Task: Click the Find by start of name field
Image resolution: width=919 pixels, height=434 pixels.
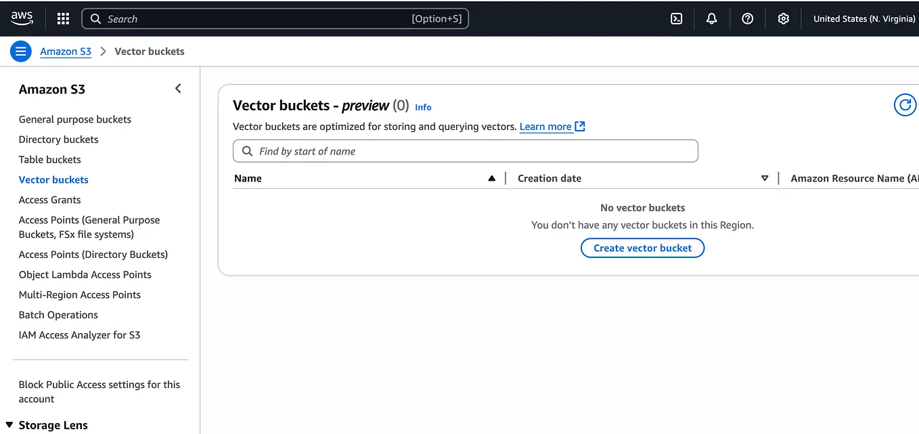Action: pos(465,150)
